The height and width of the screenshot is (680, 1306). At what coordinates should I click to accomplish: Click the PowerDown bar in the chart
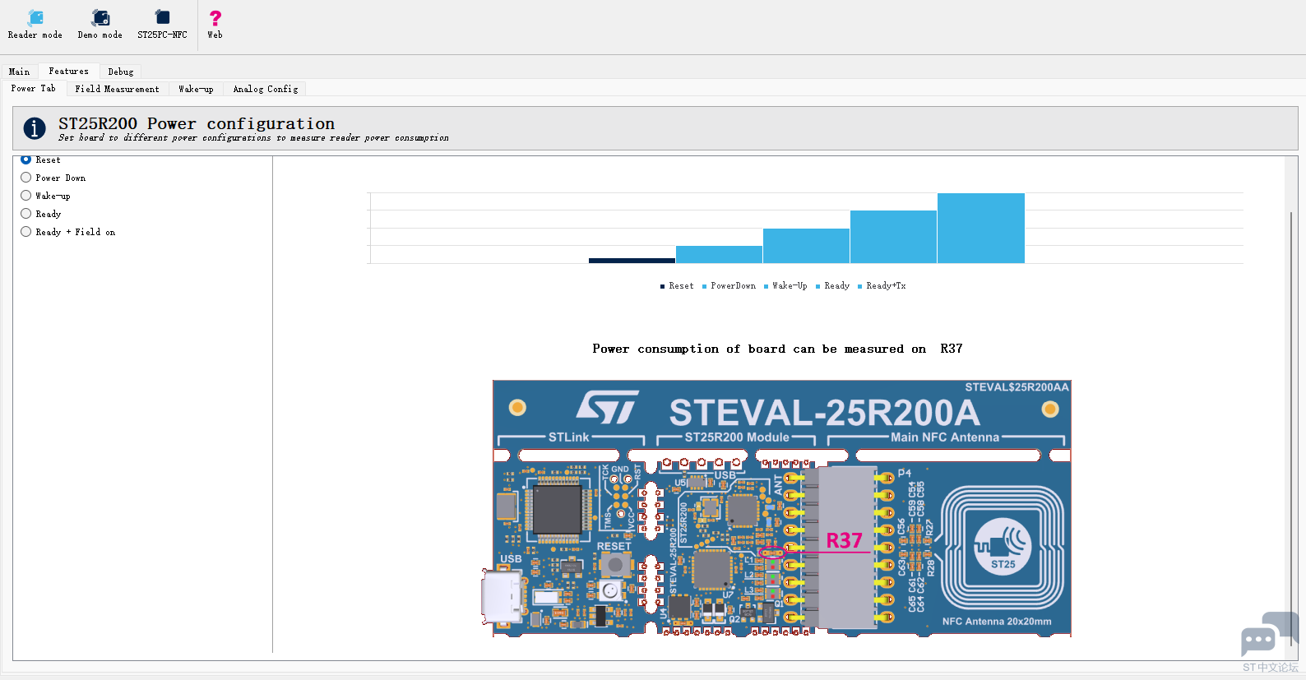click(x=720, y=254)
